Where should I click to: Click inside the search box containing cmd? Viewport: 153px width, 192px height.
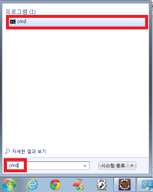pyautogui.click(x=48, y=166)
